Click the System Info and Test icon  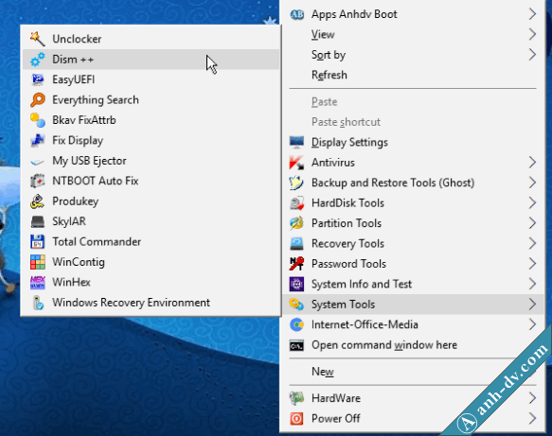coord(296,284)
